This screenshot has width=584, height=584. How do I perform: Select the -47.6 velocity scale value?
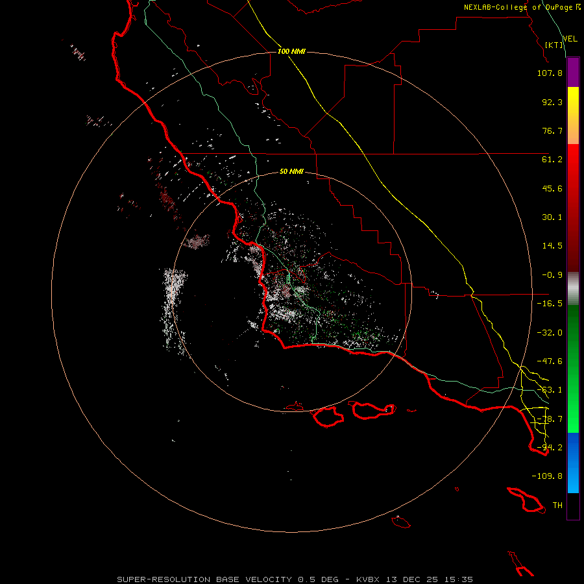[550, 361]
